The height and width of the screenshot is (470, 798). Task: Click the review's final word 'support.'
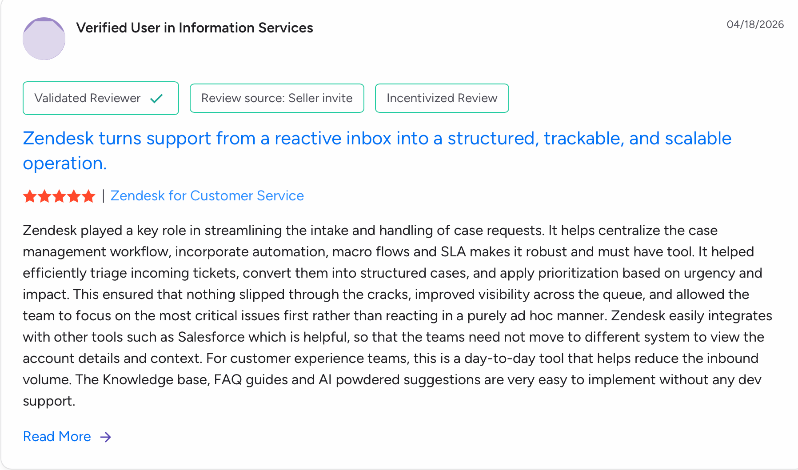coord(49,401)
